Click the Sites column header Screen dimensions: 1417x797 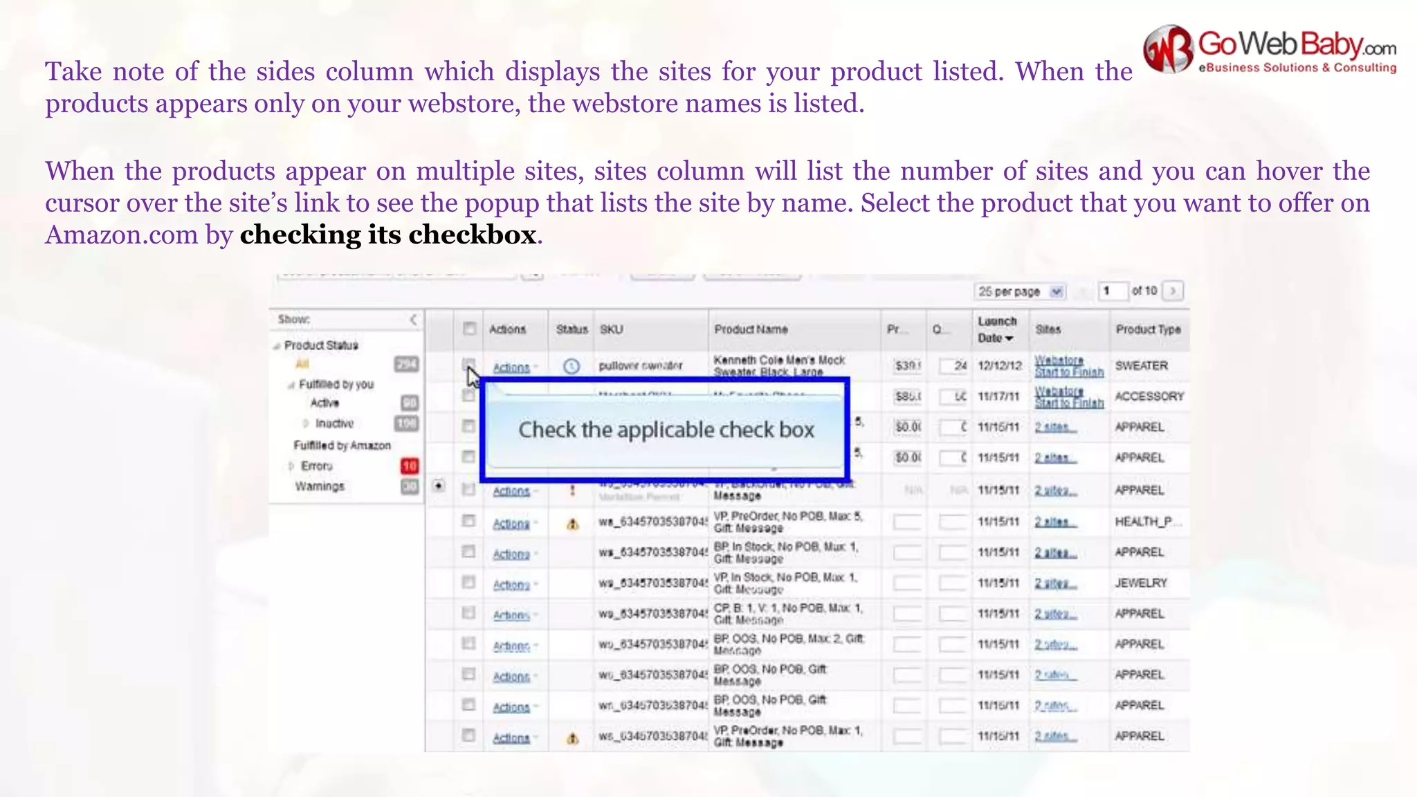pyautogui.click(x=1048, y=329)
